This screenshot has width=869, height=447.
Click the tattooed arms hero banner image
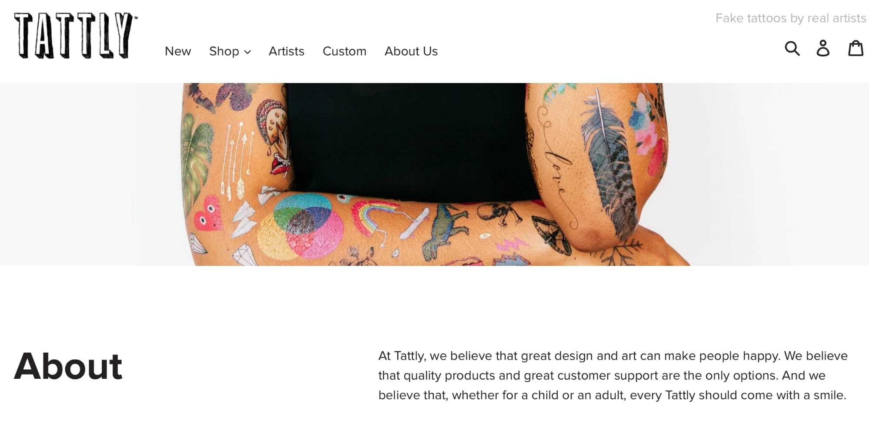[x=434, y=174]
